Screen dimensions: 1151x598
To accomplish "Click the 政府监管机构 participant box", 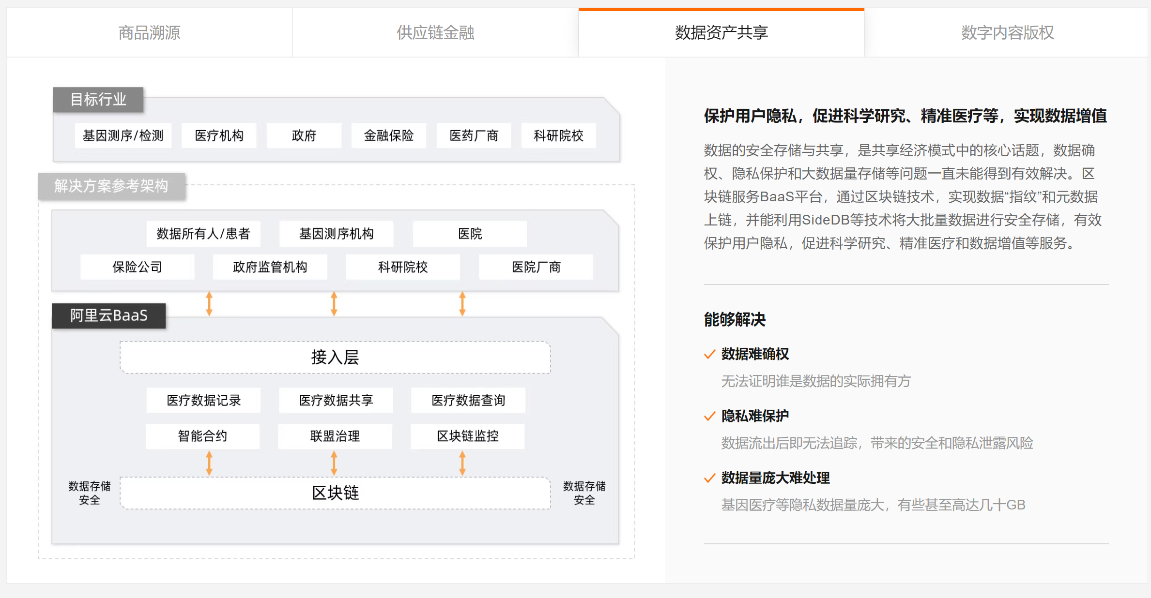I will [270, 267].
